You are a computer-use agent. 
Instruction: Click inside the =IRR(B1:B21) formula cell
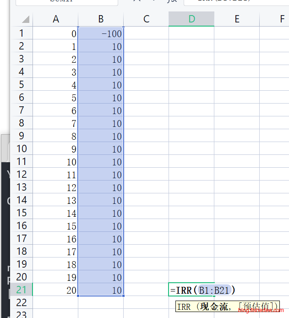coord(191,290)
